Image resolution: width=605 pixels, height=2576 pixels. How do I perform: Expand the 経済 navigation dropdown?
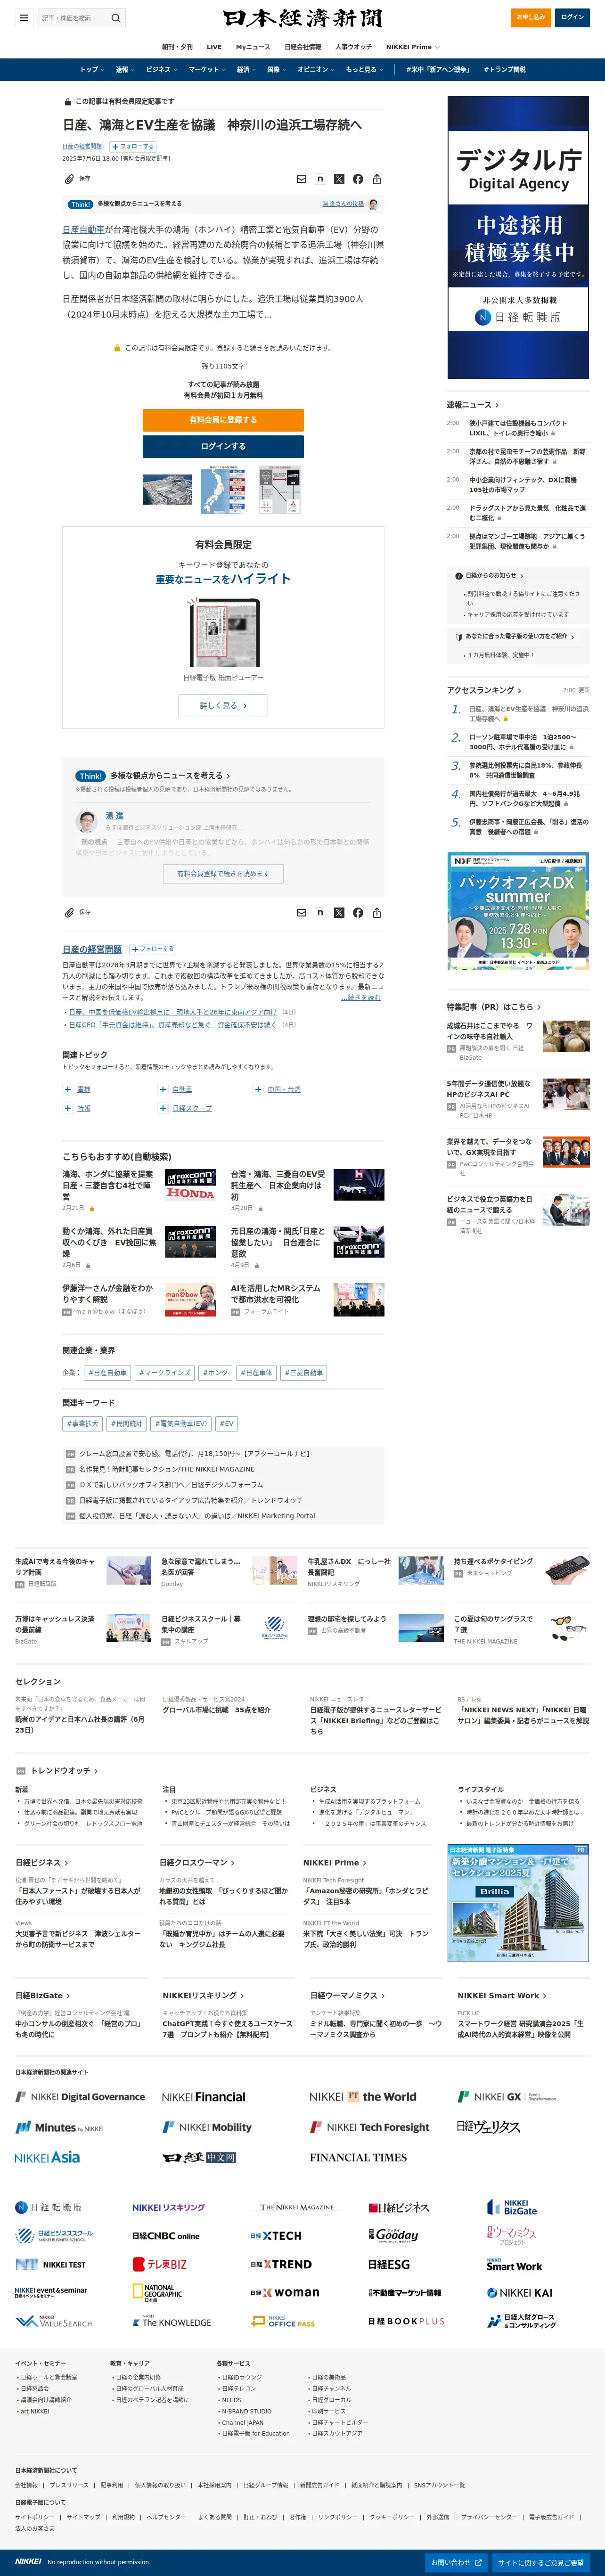pyautogui.click(x=246, y=70)
